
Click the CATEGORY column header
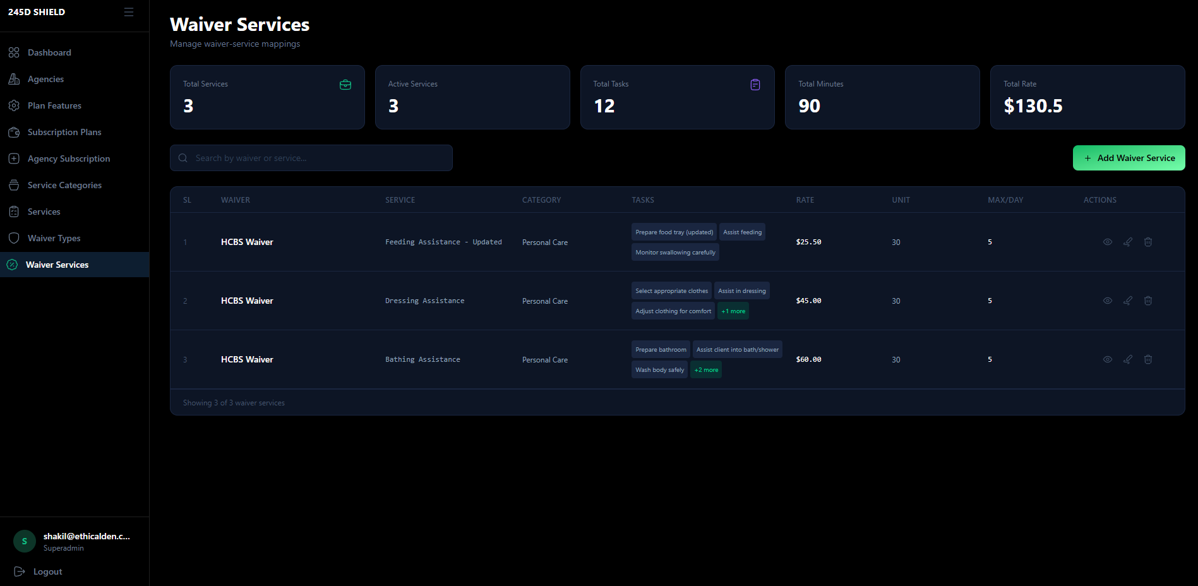pos(541,200)
